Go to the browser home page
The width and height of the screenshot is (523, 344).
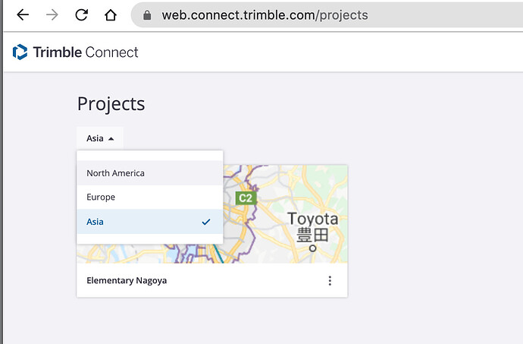tap(111, 15)
